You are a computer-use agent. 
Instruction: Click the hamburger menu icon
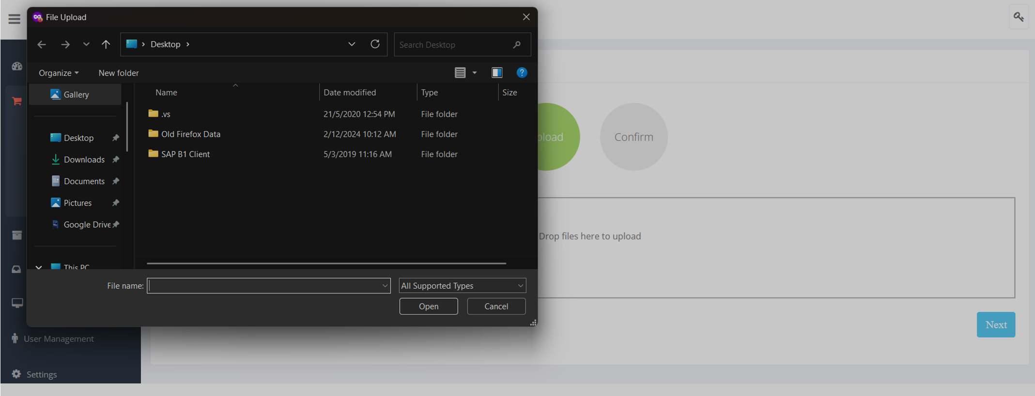pyautogui.click(x=15, y=19)
